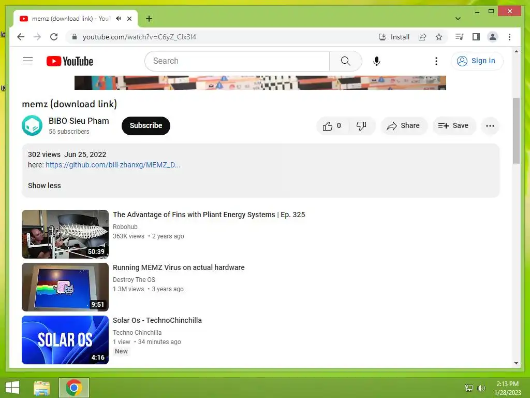Open more actions ellipsis beside Save
This screenshot has height=398, width=530.
pyautogui.click(x=490, y=126)
